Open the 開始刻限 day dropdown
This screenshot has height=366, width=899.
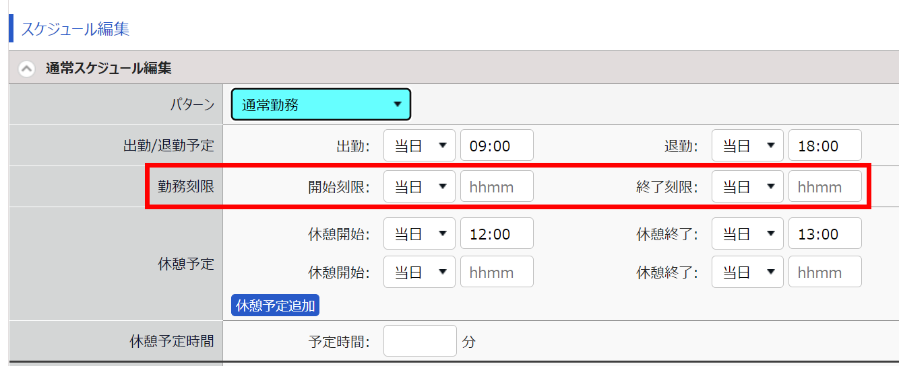[420, 186]
